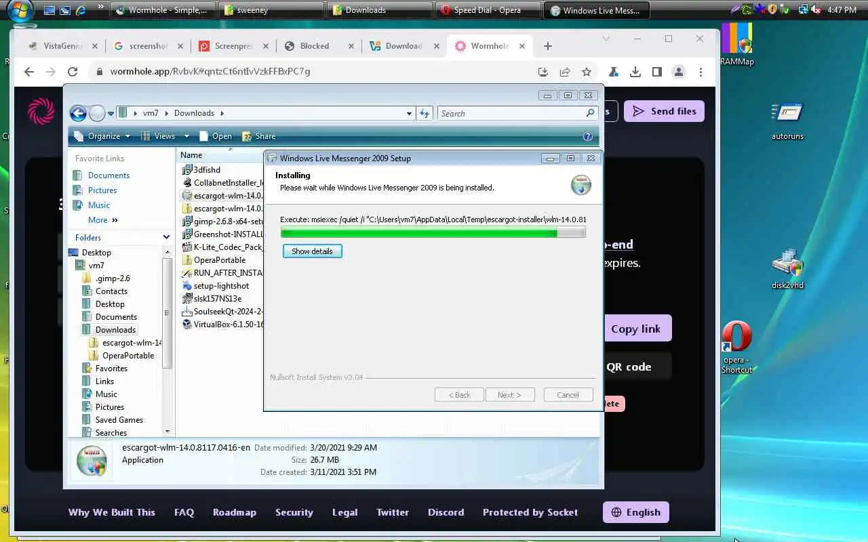Select the 3dfishd file
868x542 pixels.
pyautogui.click(x=207, y=170)
